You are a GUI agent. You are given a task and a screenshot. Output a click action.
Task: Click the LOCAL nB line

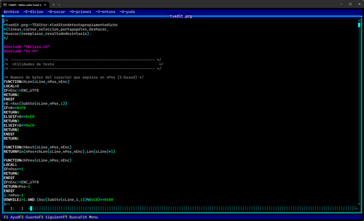(x=11, y=86)
